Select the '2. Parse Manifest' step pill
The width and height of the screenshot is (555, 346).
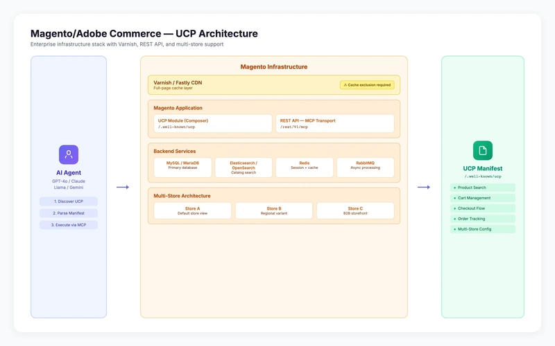[x=69, y=213]
